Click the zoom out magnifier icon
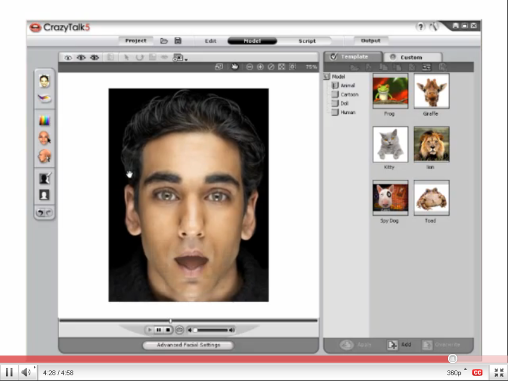 click(250, 66)
